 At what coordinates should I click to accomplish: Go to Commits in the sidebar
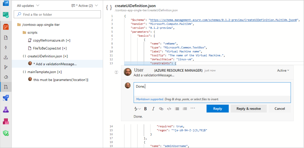click(x=6, y=47)
